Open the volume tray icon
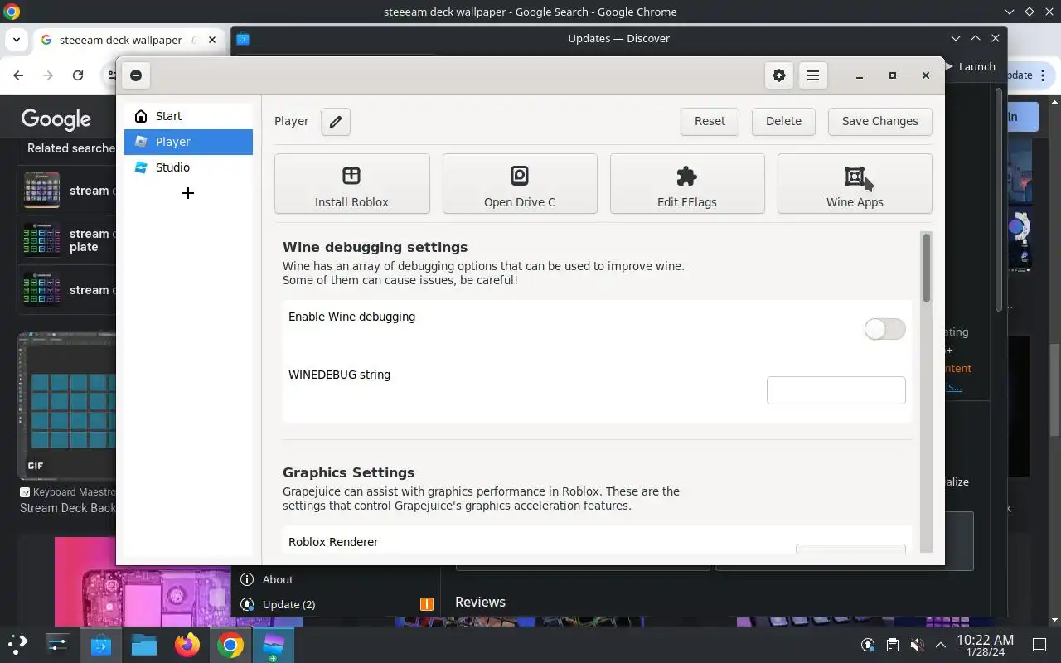Viewport: 1061px width, 663px height. (x=917, y=645)
